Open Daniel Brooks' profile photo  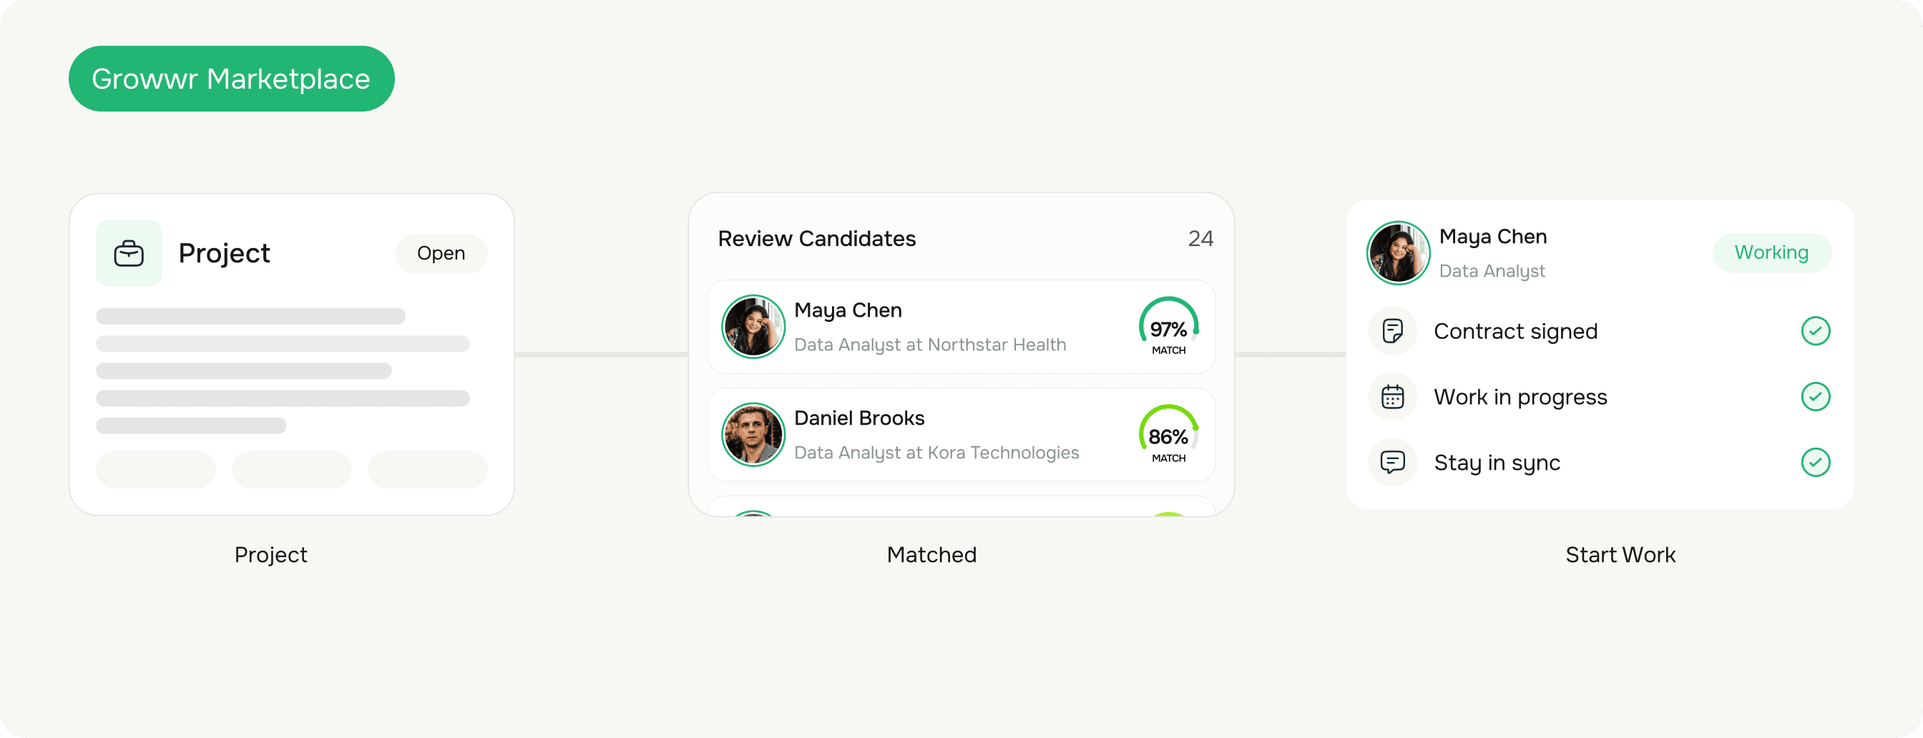(753, 434)
